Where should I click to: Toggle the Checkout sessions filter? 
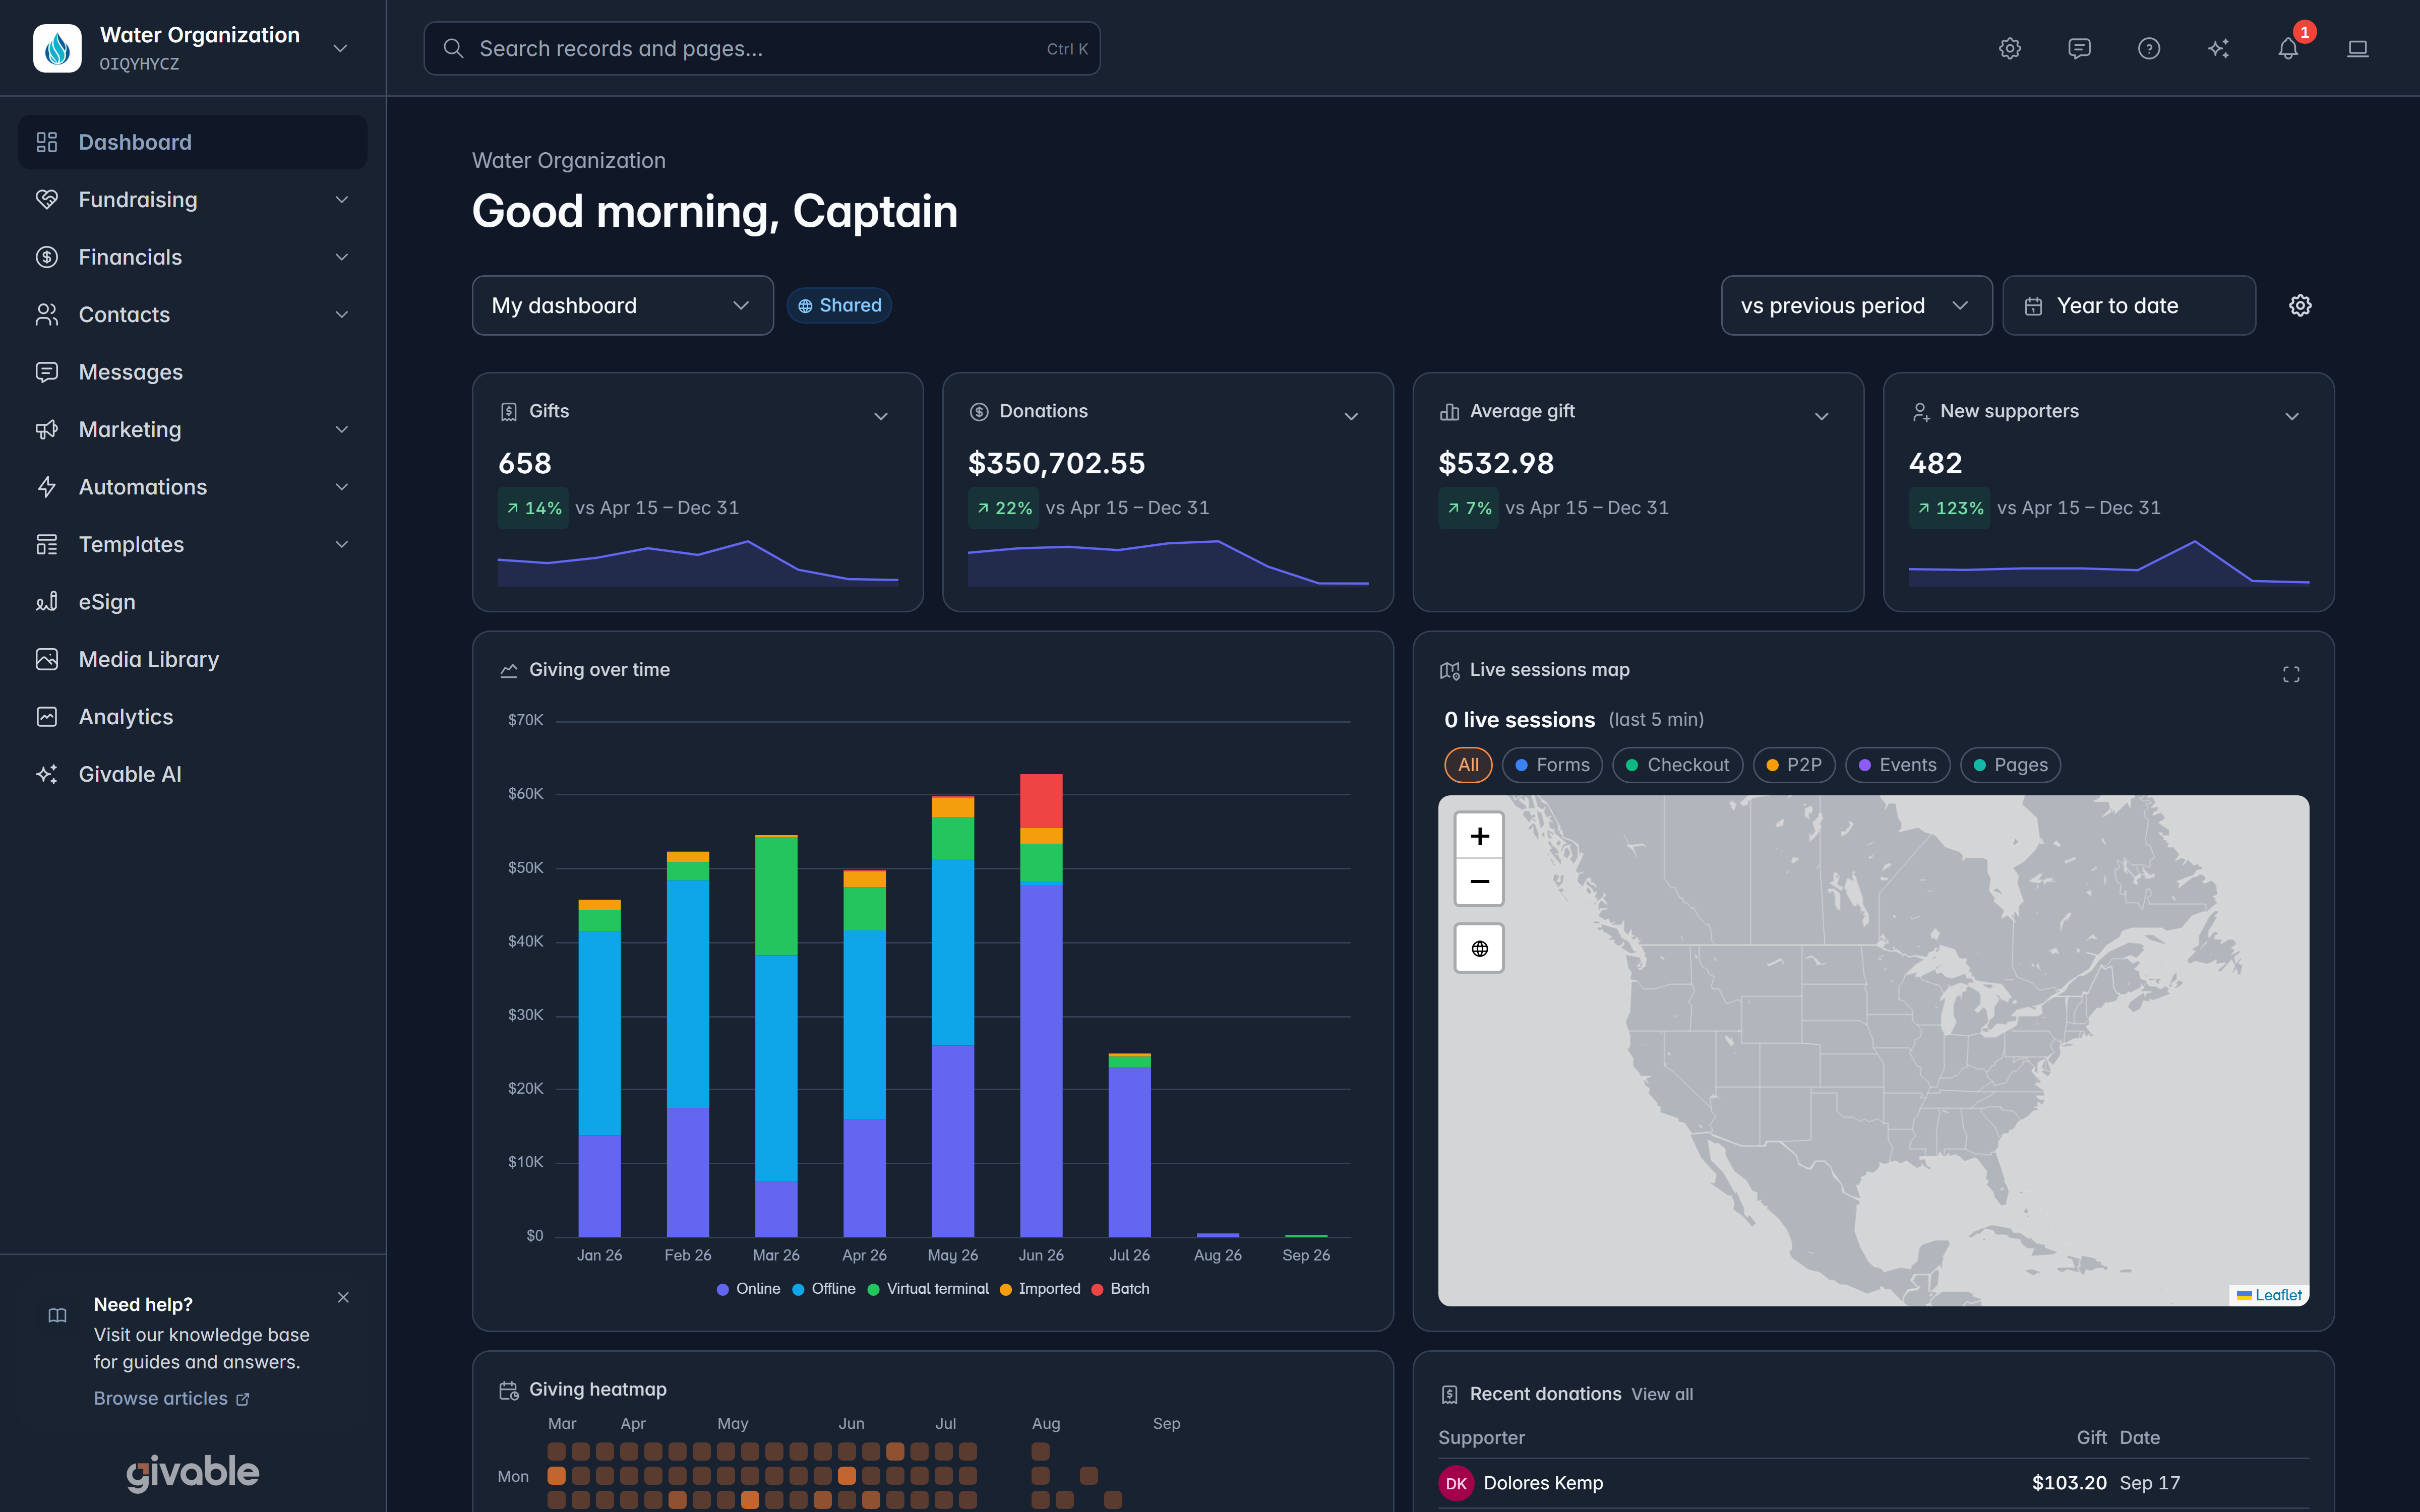tap(1677, 765)
